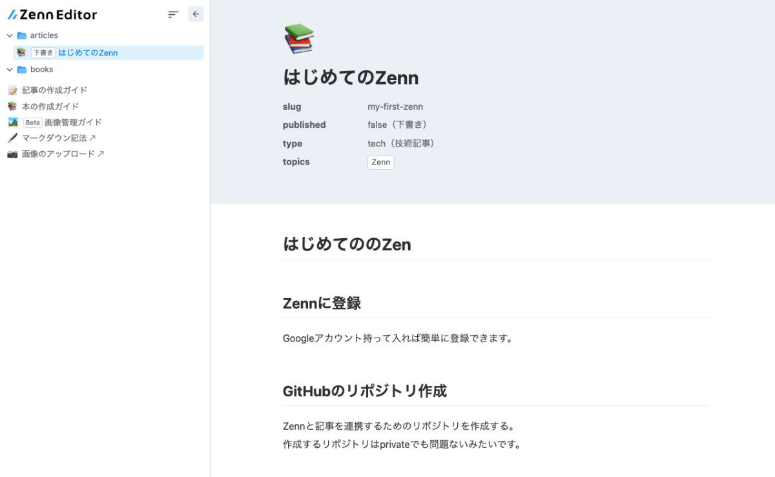
Task: Click the 下書き status badge
Action: pos(43,53)
